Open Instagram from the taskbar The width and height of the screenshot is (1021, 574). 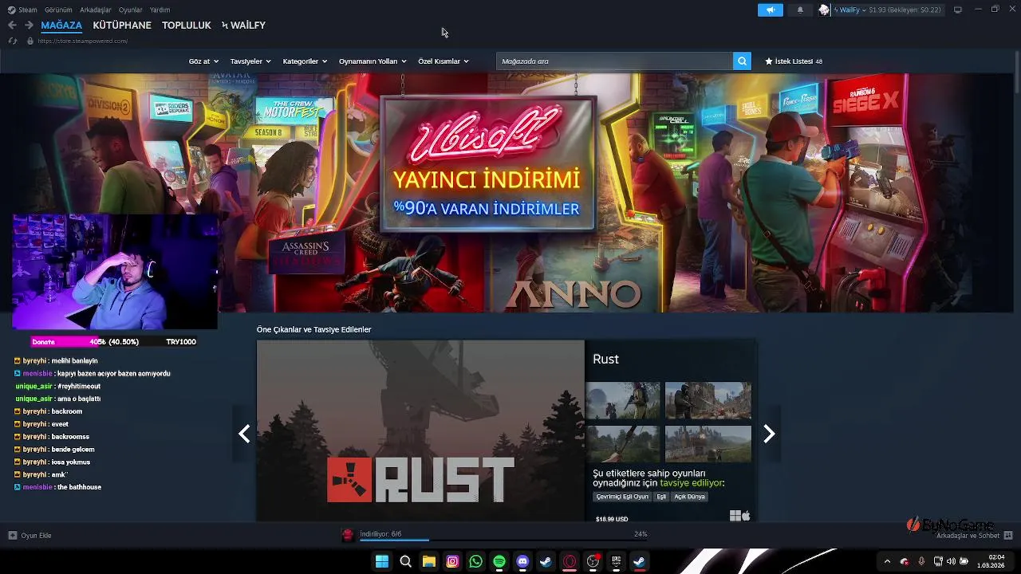pyautogui.click(x=452, y=562)
